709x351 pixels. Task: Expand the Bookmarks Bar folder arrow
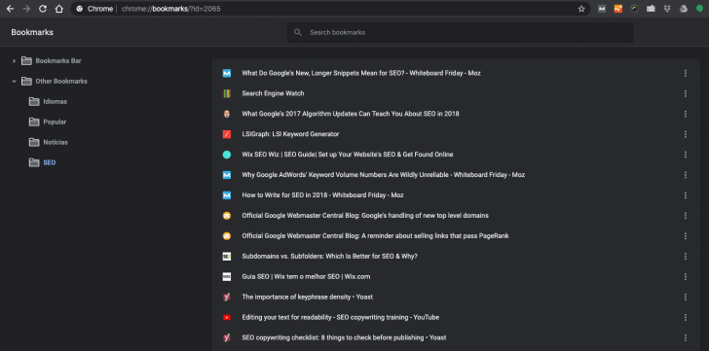14,61
